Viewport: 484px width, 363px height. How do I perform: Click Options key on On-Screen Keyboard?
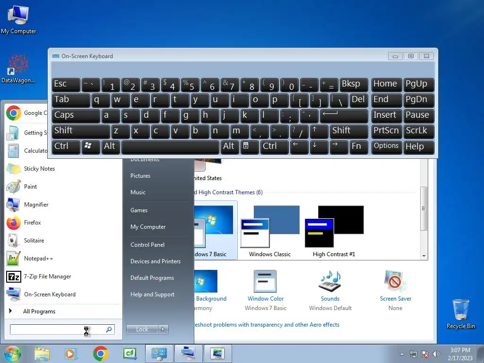pyautogui.click(x=387, y=147)
